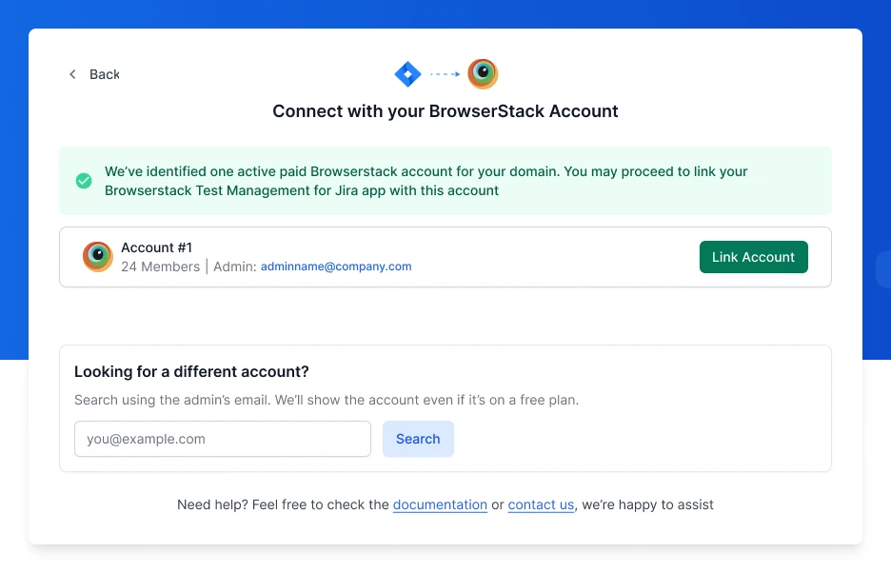Viewport: 891px width, 573px height.
Task: Select the Account #1 title text
Action: [x=156, y=247]
